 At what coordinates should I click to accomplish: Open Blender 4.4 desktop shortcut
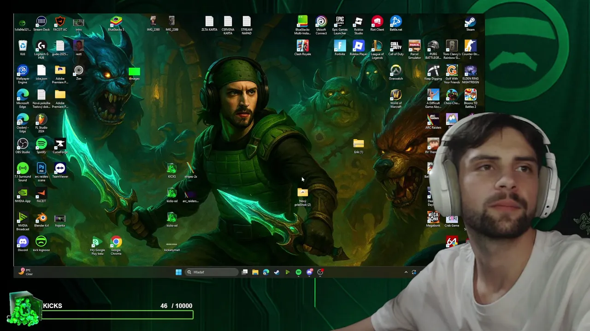pyautogui.click(x=41, y=220)
